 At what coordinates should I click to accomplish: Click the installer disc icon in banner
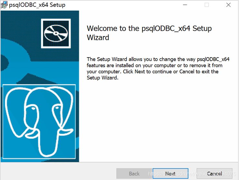pos(56,33)
